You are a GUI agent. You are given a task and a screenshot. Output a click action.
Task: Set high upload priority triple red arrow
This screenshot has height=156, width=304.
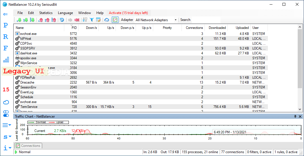tap(54, 20)
